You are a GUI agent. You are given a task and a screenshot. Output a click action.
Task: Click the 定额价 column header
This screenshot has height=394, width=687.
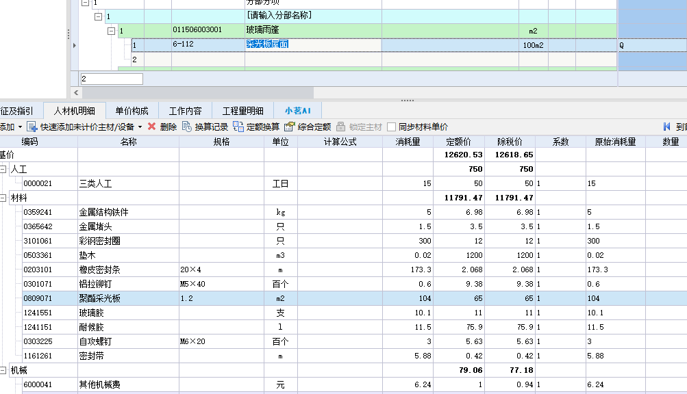point(459,142)
